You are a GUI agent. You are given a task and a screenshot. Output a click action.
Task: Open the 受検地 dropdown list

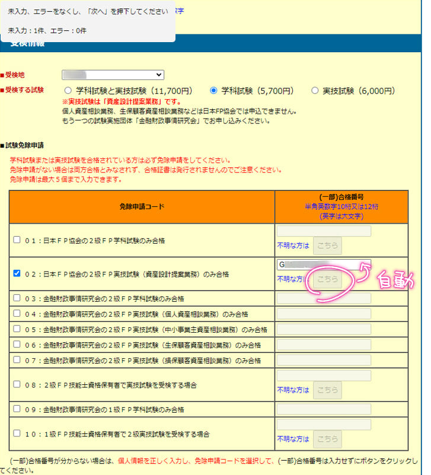113,75
